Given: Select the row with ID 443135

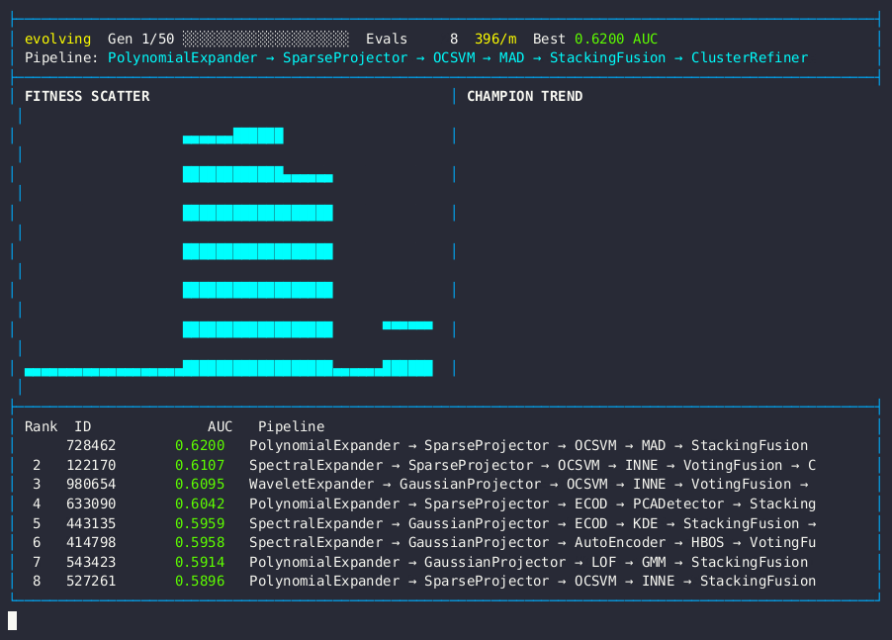Looking at the screenshot, I should (x=445, y=523).
